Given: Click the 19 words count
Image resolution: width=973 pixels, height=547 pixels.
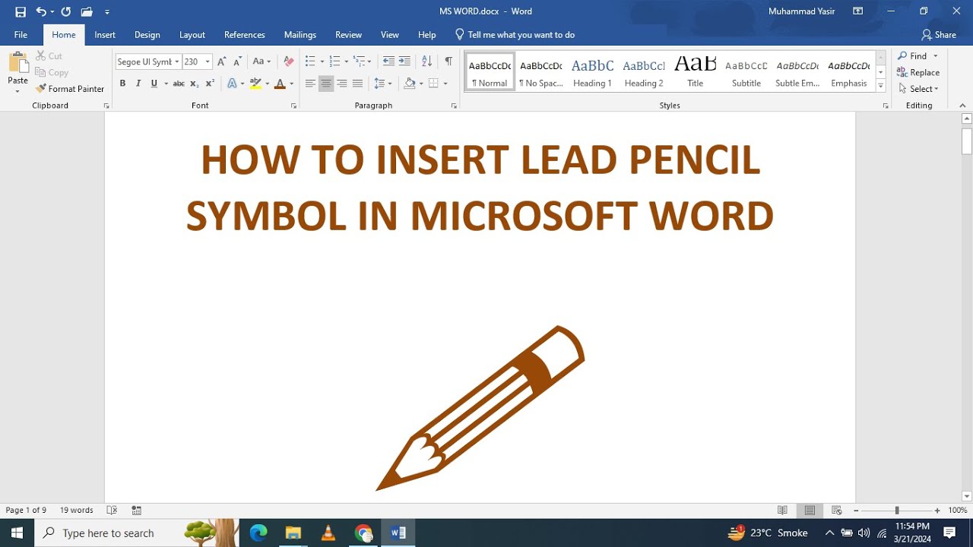Looking at the screenshot, I should [77, 511].
